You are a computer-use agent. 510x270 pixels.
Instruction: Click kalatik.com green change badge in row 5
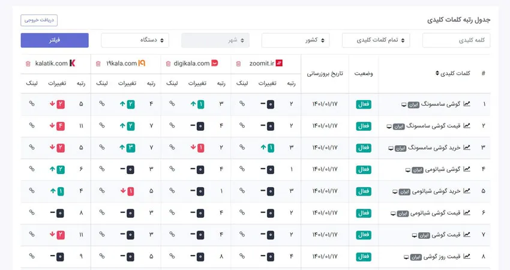tap(61, 191)
